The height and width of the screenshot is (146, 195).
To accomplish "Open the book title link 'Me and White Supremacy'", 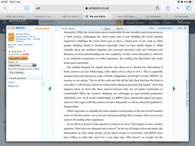I will (28, 38).
